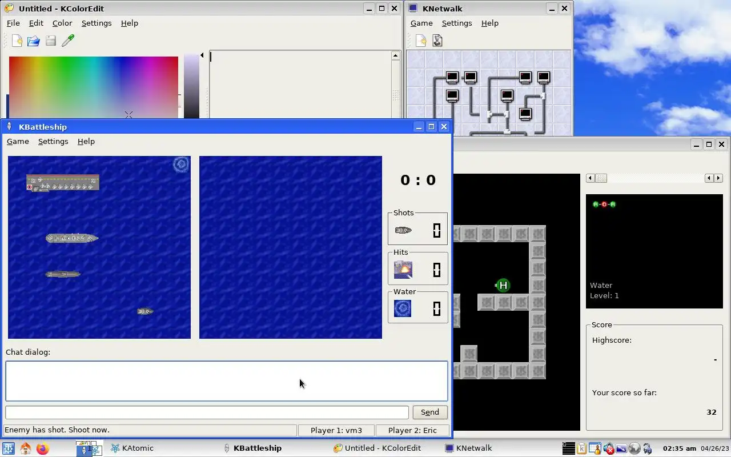Click the 'Level: 1' text in KAtomic
Screen dimensions: 731x457
click(604, 295)
